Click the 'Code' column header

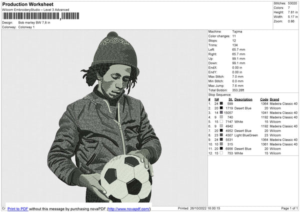click(264, 99)
